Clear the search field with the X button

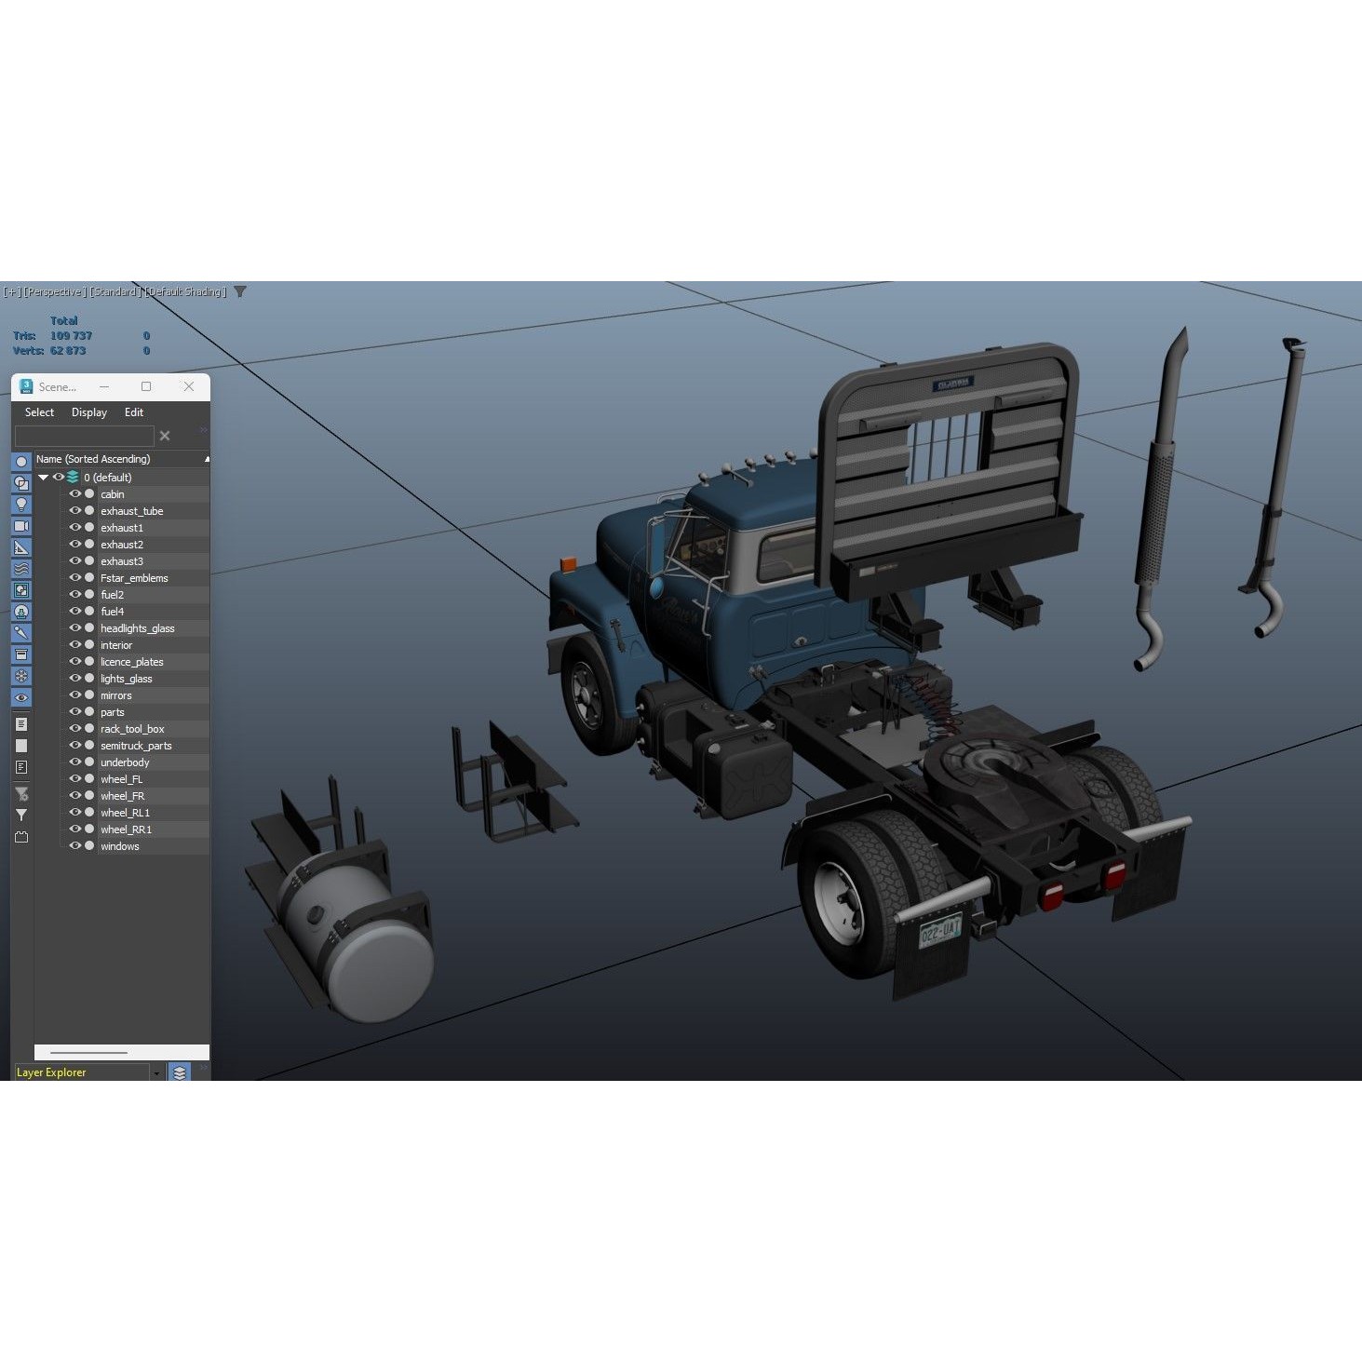click(165, 435)
